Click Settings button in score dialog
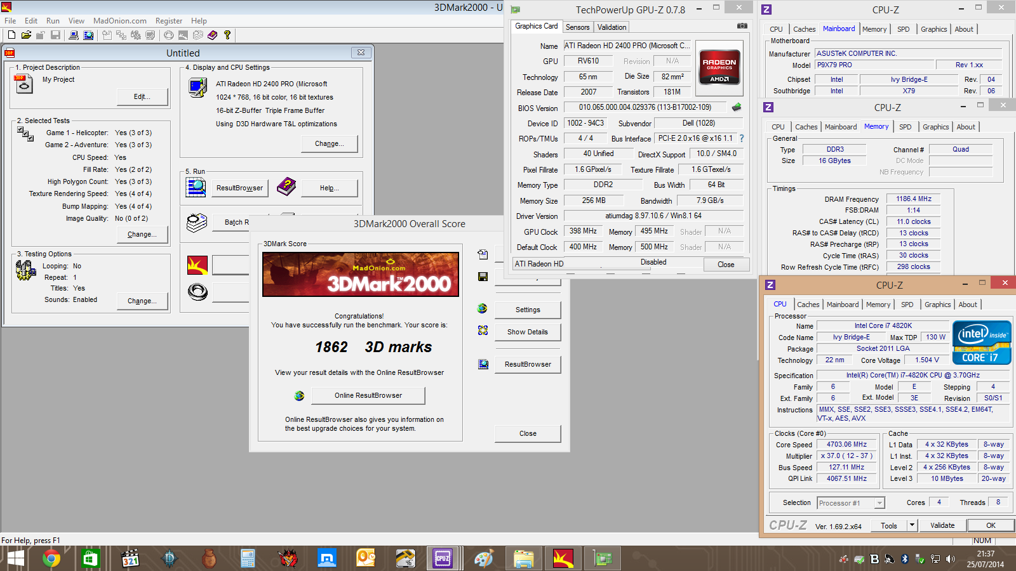This screenshot has width=1016, height=571. pyautogui.click(x=528, y=310)
